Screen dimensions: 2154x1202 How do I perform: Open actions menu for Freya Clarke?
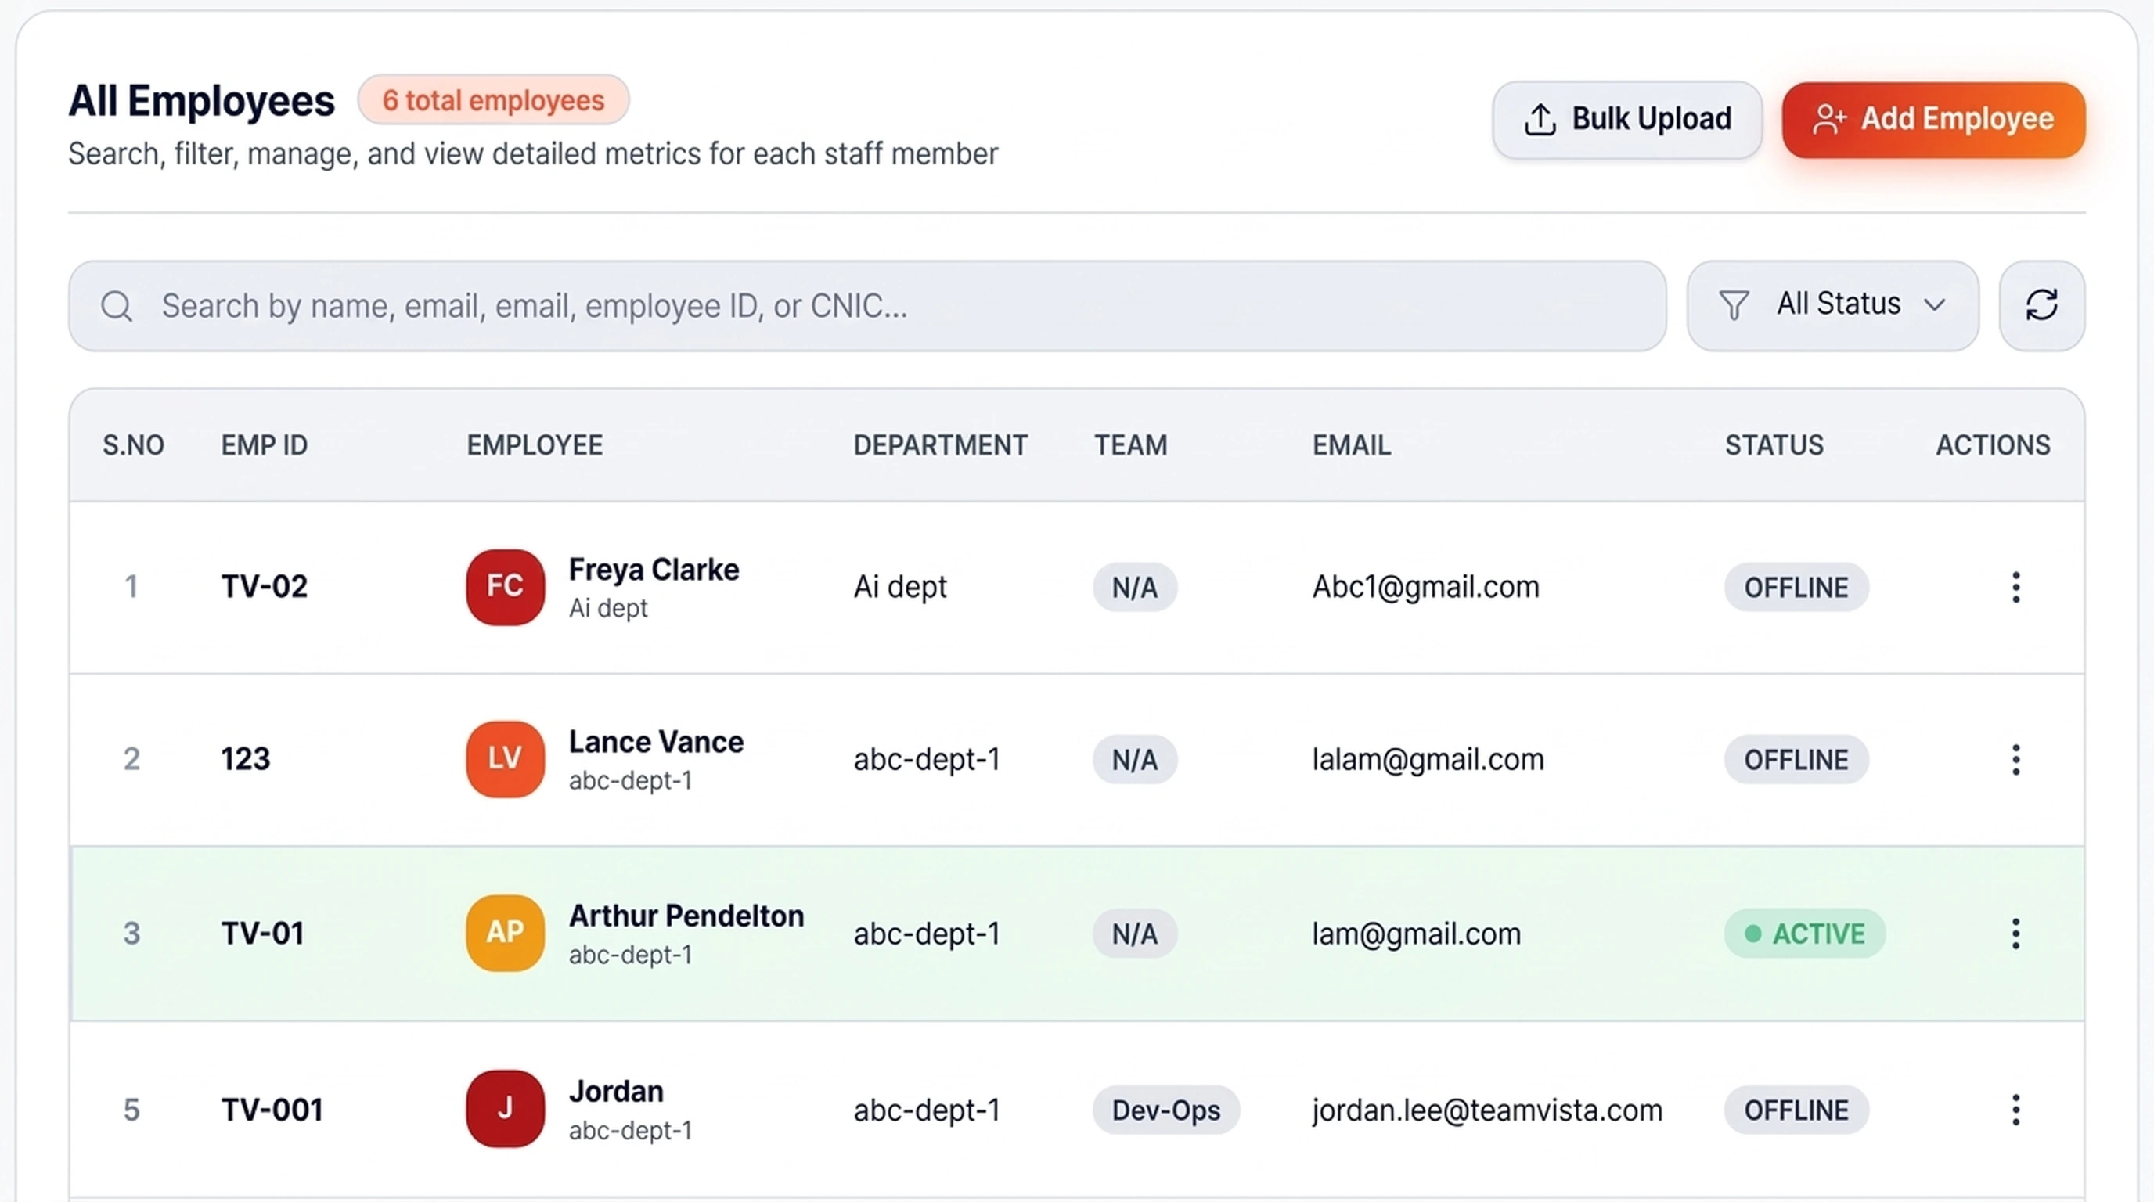2015,587
